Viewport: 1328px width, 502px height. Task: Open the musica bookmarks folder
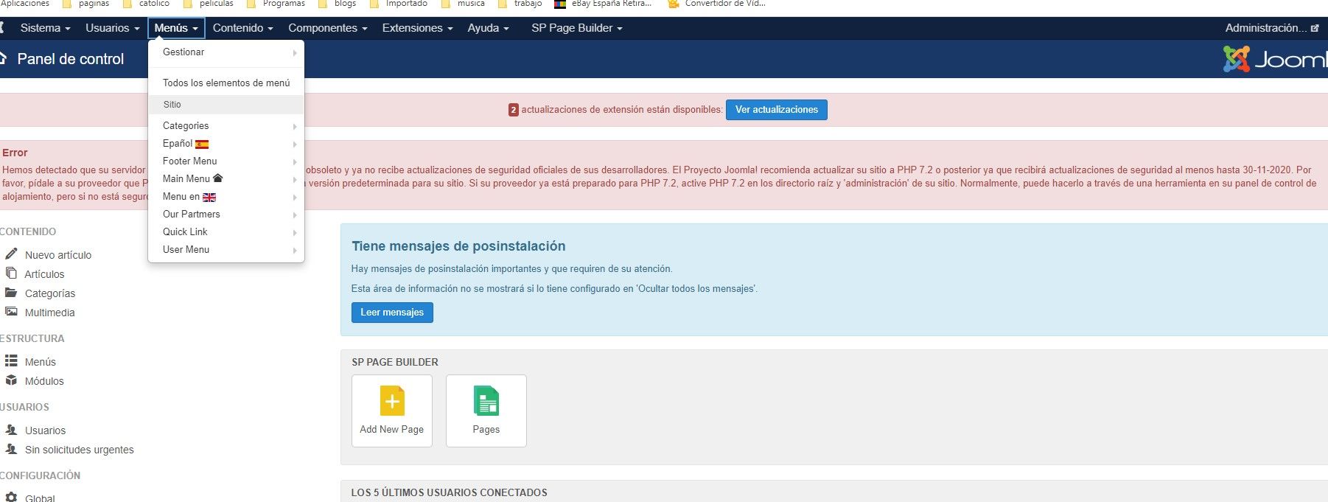click(x=463, y=4)
